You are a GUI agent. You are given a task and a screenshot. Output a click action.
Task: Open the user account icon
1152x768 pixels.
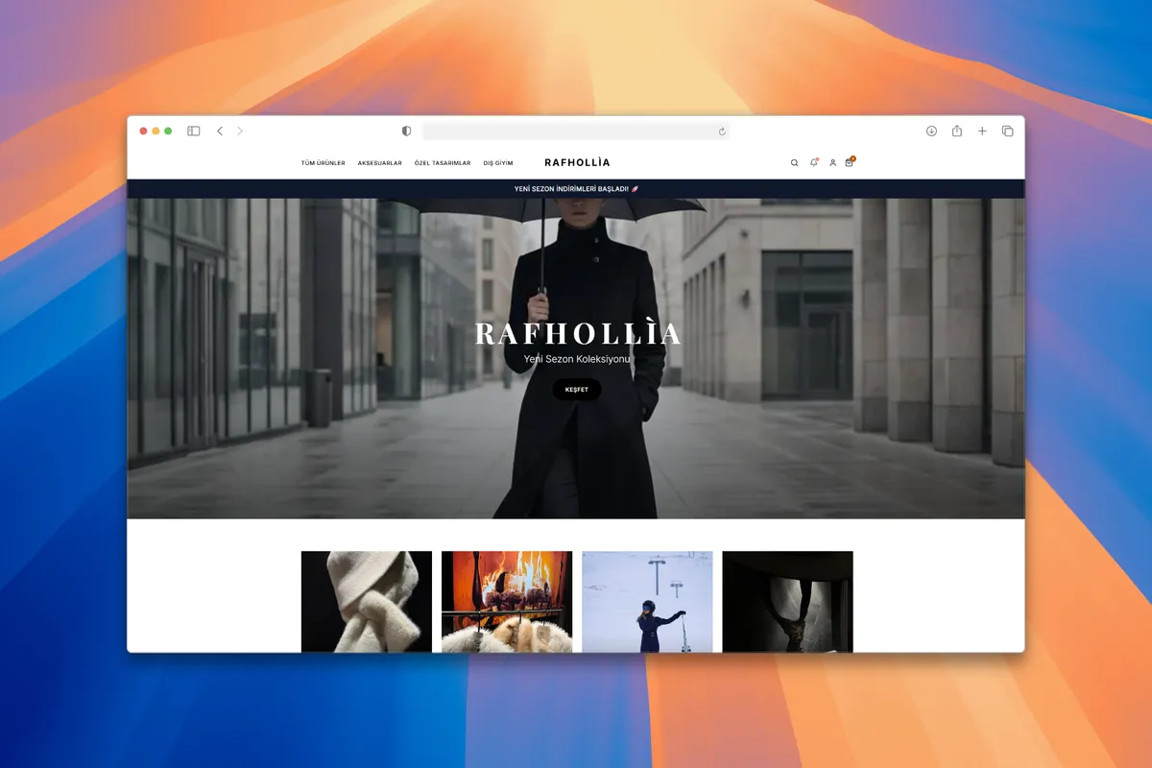coord(832,163)
